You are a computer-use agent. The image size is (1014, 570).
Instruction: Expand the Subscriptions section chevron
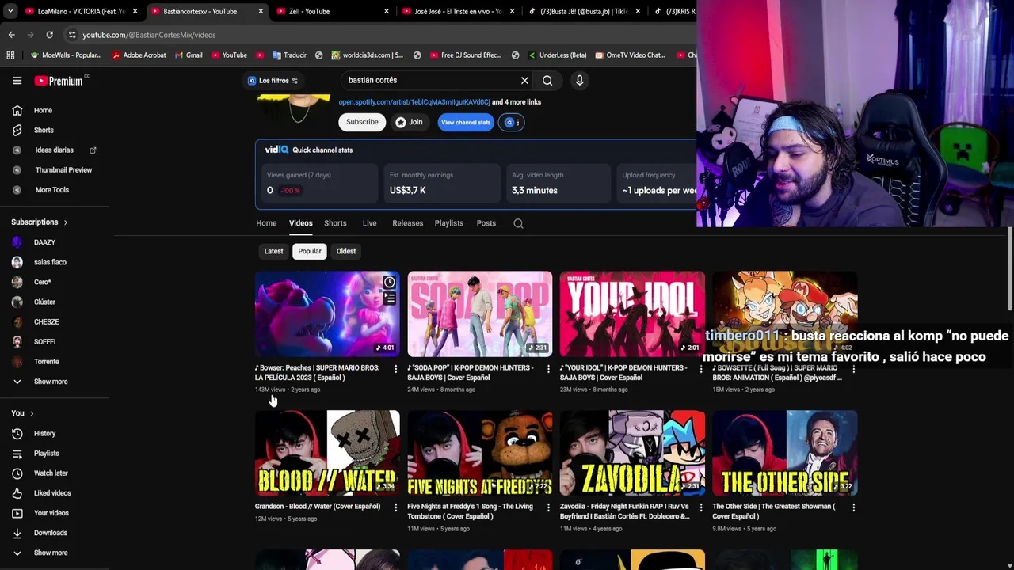coord(65,222)
